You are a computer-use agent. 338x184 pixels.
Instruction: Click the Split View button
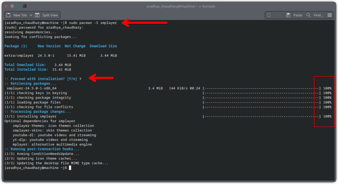point(47,15)
